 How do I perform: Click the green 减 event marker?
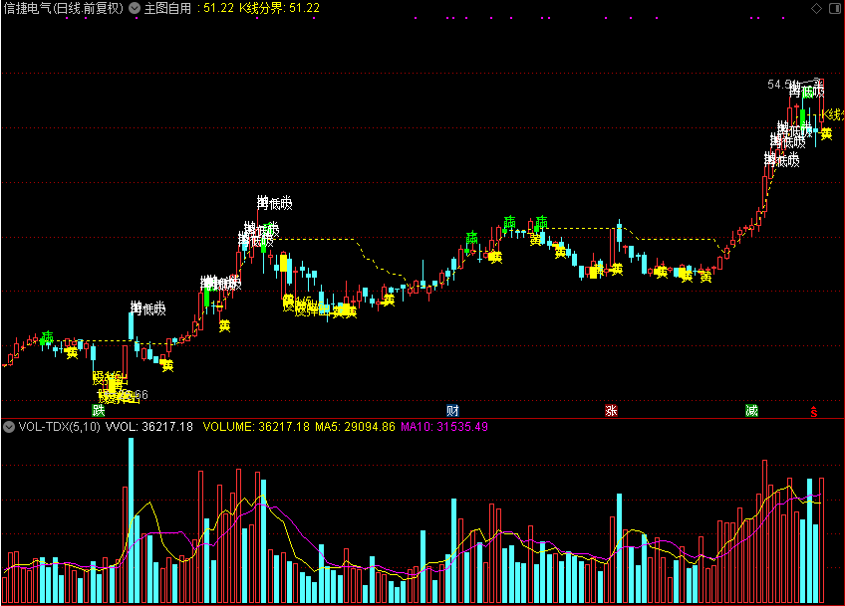[x=751, y=411]
